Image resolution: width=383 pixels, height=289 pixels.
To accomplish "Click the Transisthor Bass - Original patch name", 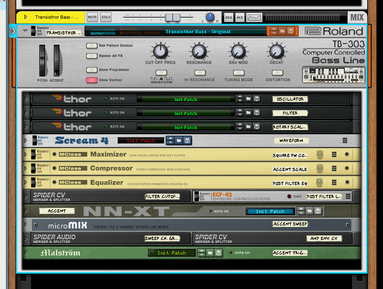I will (198, 32).
